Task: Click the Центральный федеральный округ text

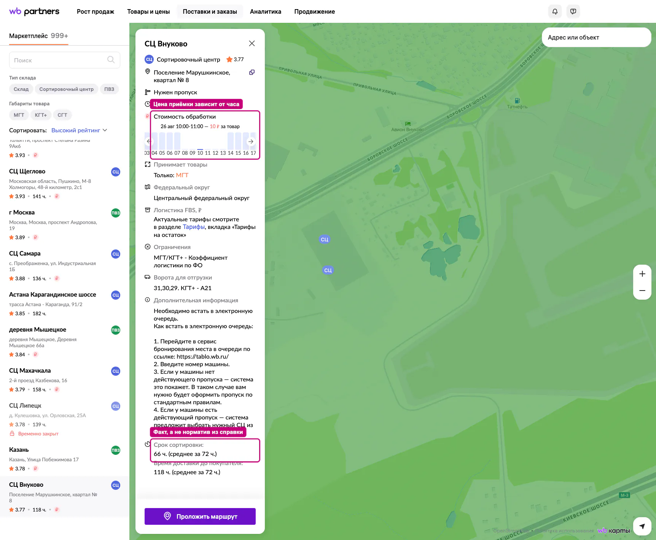Action: pos(202,198)
